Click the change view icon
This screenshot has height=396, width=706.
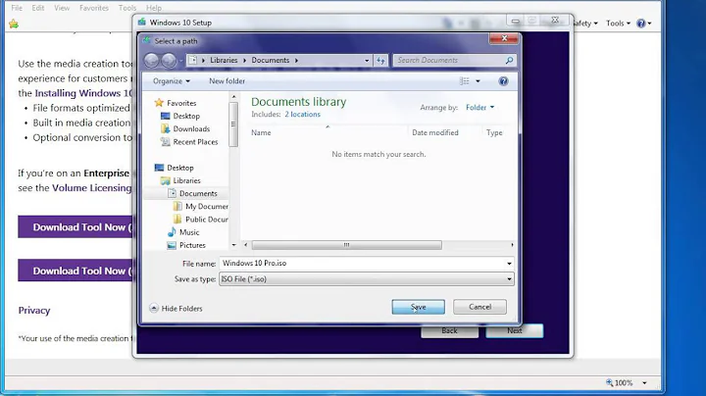[x=464, y=81]
